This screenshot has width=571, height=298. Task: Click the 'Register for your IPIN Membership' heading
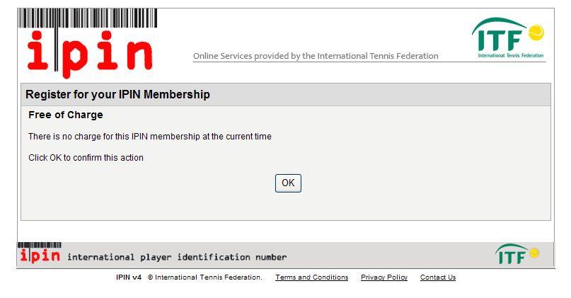pyautogui.click(x=117, y=94)
